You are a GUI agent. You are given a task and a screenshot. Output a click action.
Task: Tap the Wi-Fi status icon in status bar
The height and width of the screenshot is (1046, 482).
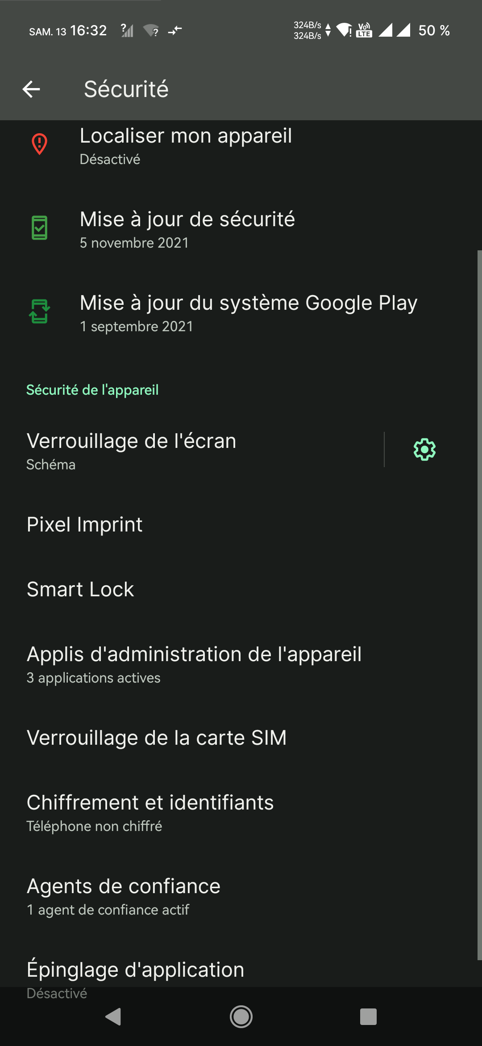(344, 30)
